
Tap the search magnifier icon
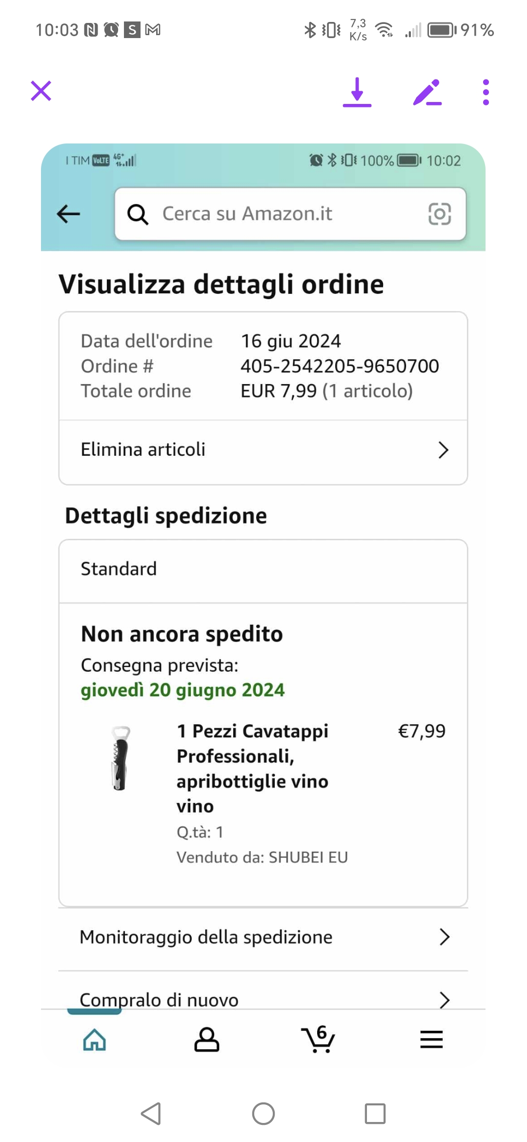[x=138, y=214]
